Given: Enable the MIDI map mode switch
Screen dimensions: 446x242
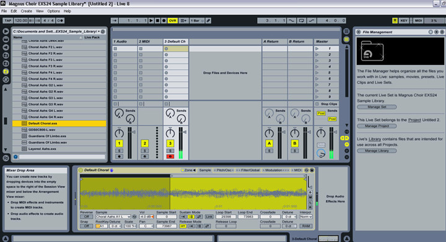Looking at the screenshot, I should pyautogui.click(x=418, y=21).
